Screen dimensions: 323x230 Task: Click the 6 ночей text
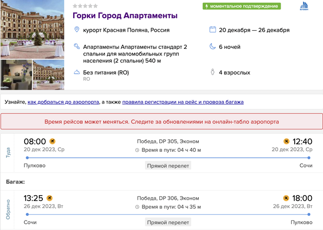(230, 47)
